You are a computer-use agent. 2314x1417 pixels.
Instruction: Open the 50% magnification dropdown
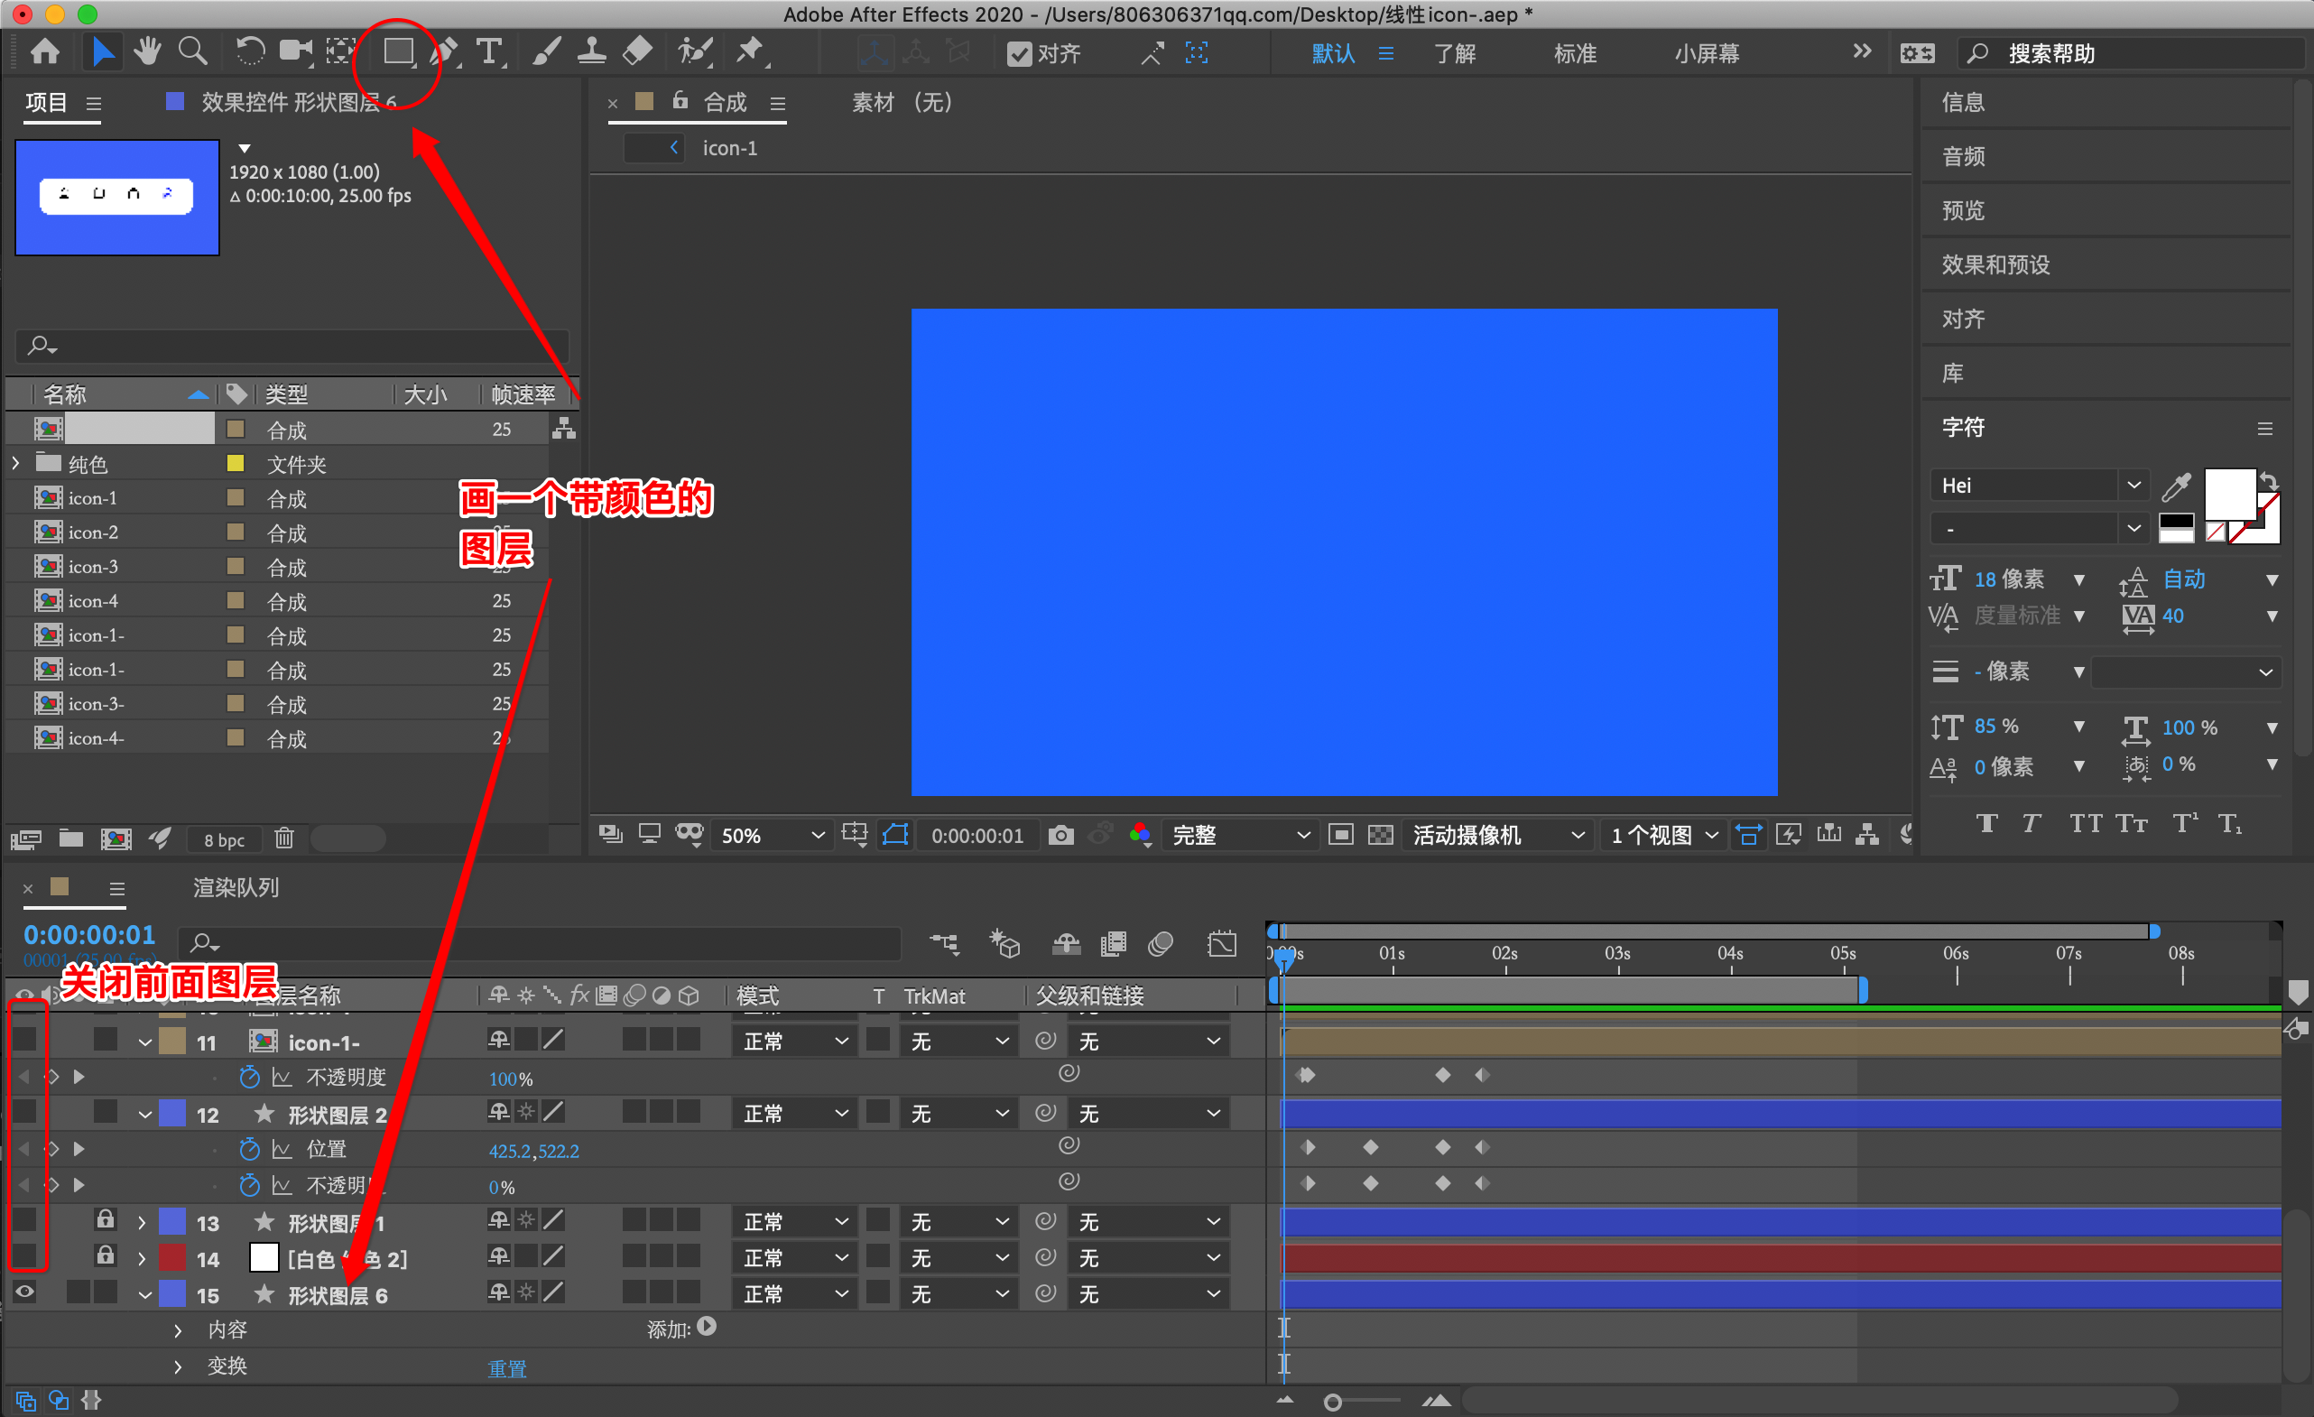[771, 835]
